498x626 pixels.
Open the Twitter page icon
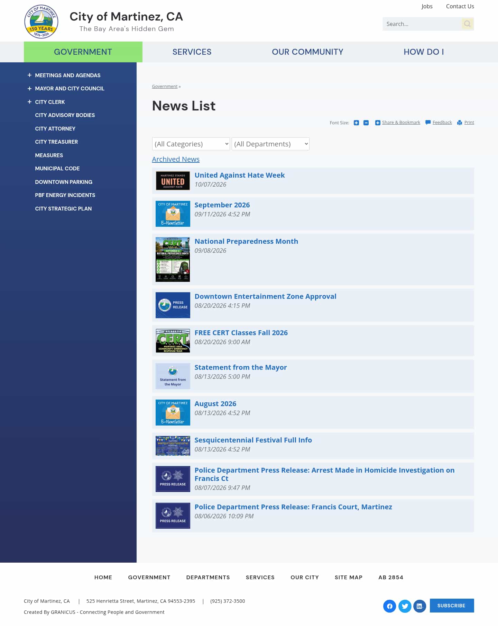(x=405, y=606)
